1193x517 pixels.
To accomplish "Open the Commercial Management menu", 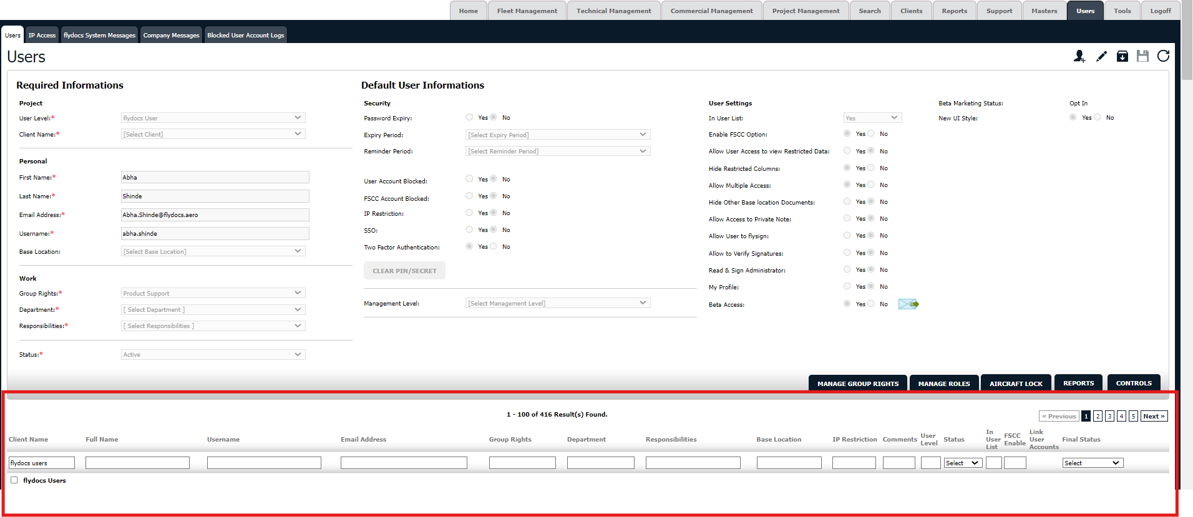I will 711,11.
